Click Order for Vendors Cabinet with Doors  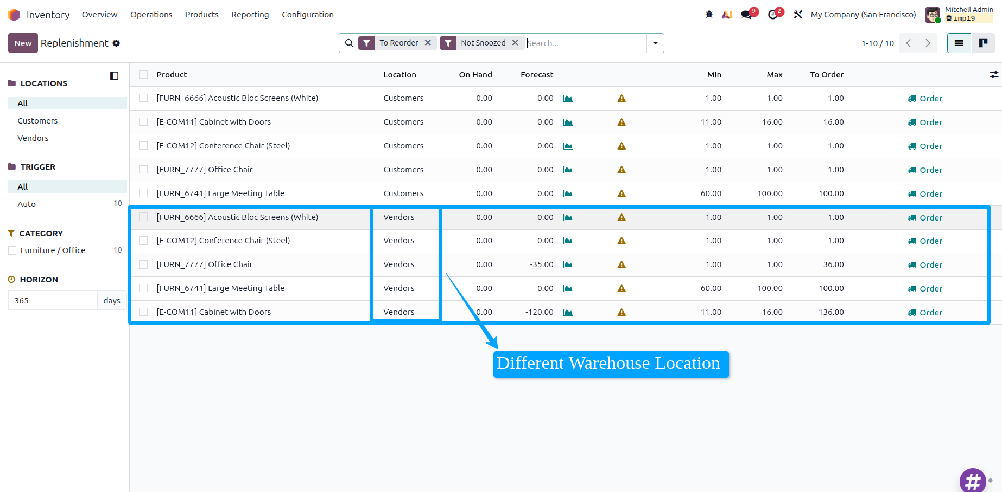(x=925, y=313)
